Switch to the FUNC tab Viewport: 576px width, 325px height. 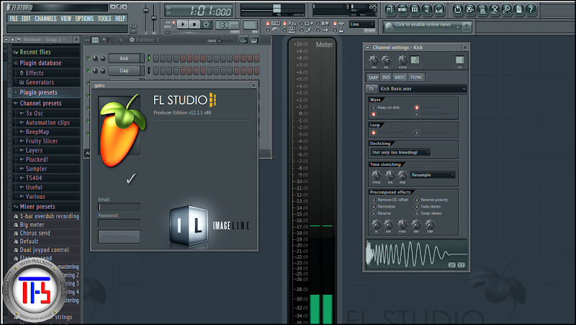[x=417, y=77]
